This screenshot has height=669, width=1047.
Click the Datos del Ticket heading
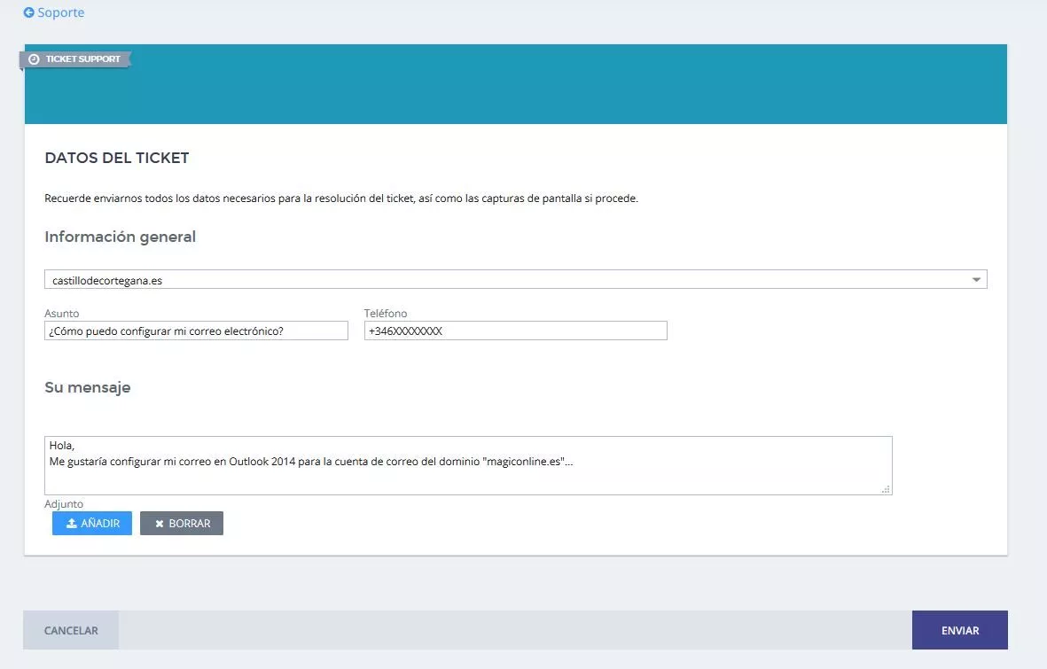pyautogui.click(x=117, y=159)
